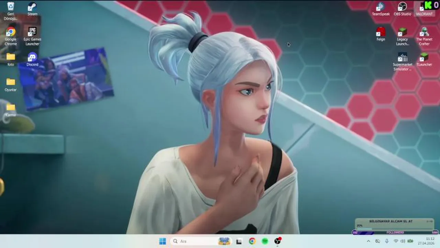The image size is (440, 248).
Task: Click the microphone tray icon
Action: click(x=387, y=241)
